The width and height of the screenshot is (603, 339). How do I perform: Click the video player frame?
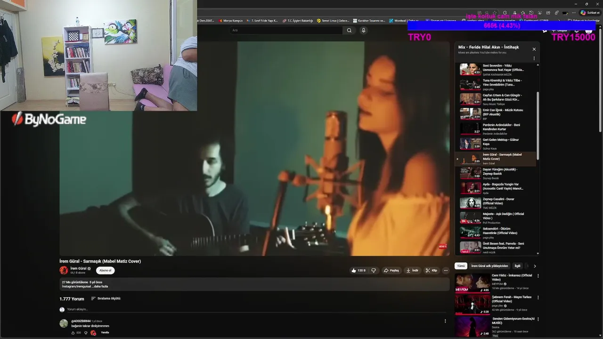(x=254, y=148)
